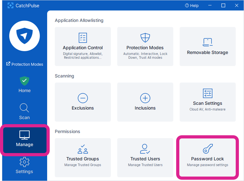
Task: Click the Trusted Groups people icon
Action: coord(83,149)
